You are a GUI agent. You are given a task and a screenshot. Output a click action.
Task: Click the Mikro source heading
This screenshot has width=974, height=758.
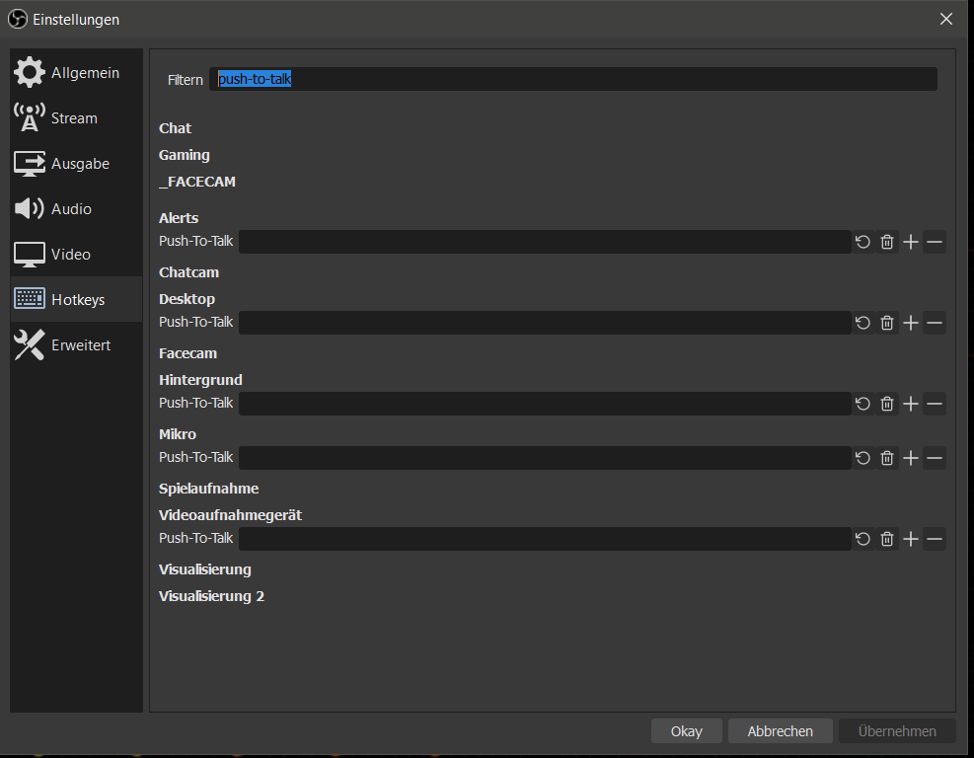(178, 433)
